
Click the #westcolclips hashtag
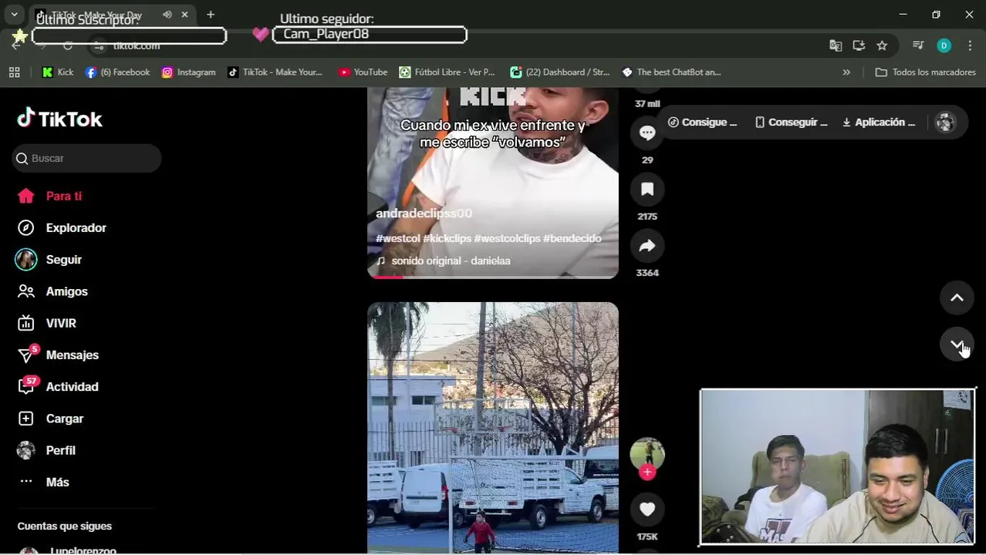[x=507, y=239]
